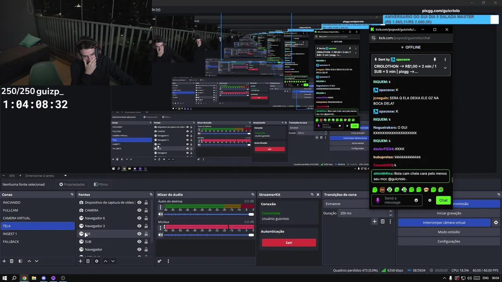Switch to FALLBACK scene

(x=38, y=242)
